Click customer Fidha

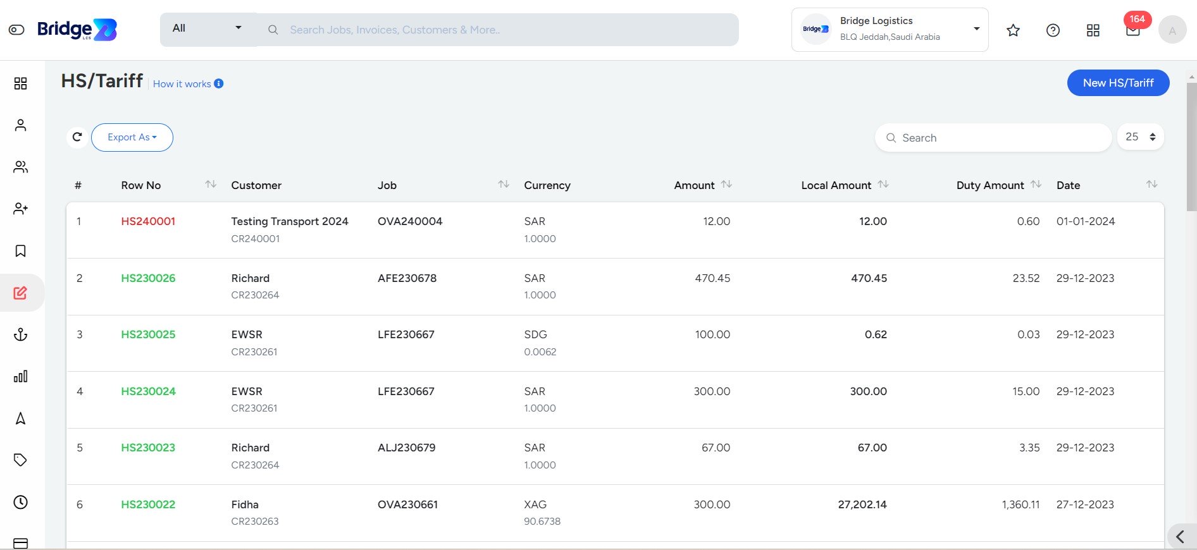(245, 504)
